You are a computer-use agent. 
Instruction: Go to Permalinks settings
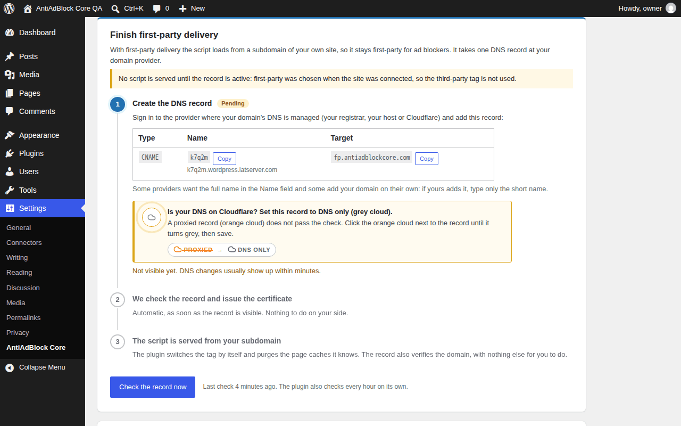point(23,317)
